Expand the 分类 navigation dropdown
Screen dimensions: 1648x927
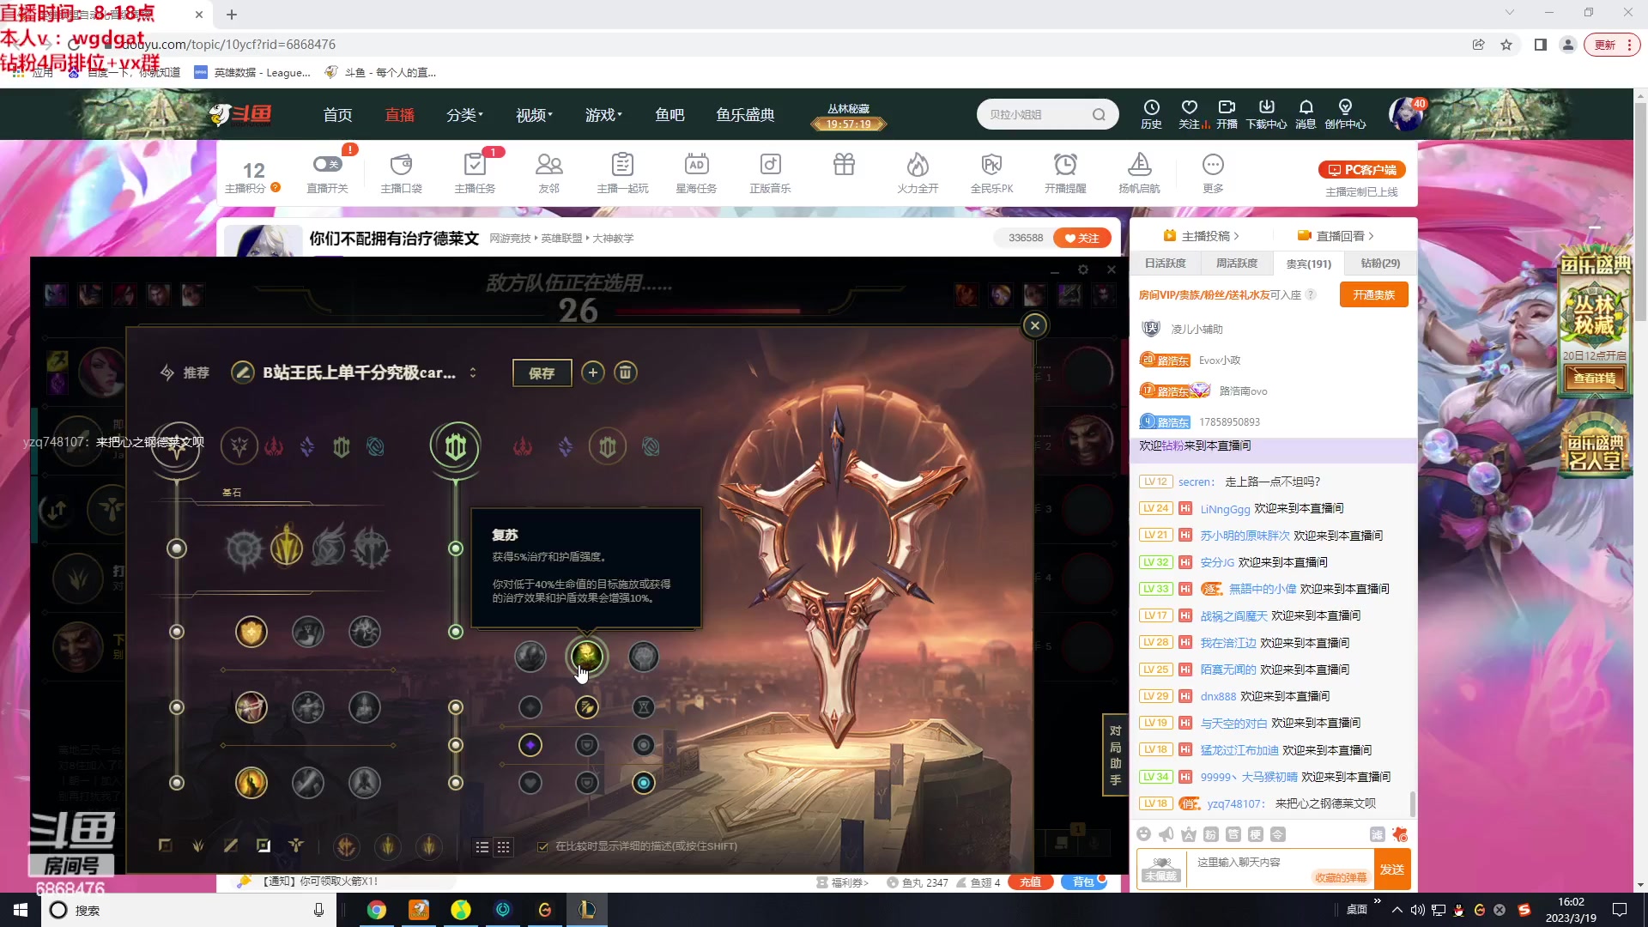(x=464, y=115)
